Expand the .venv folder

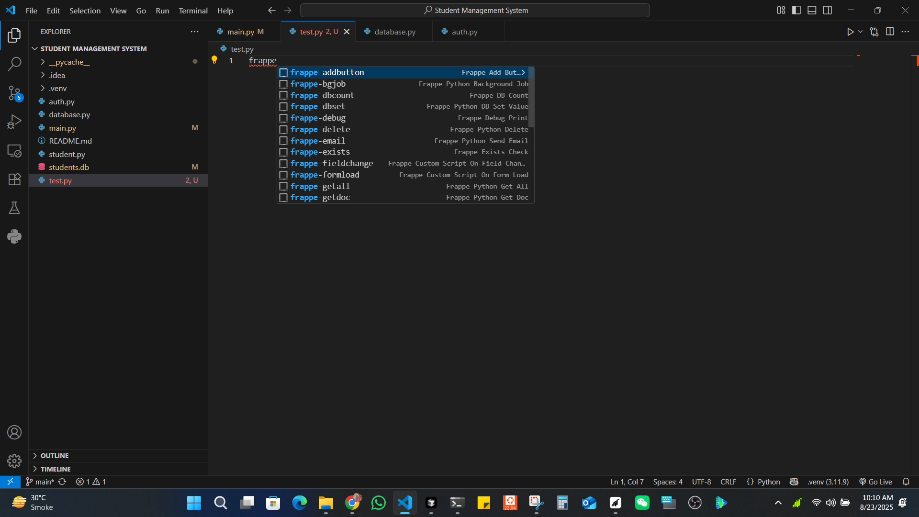pos(57,88)
